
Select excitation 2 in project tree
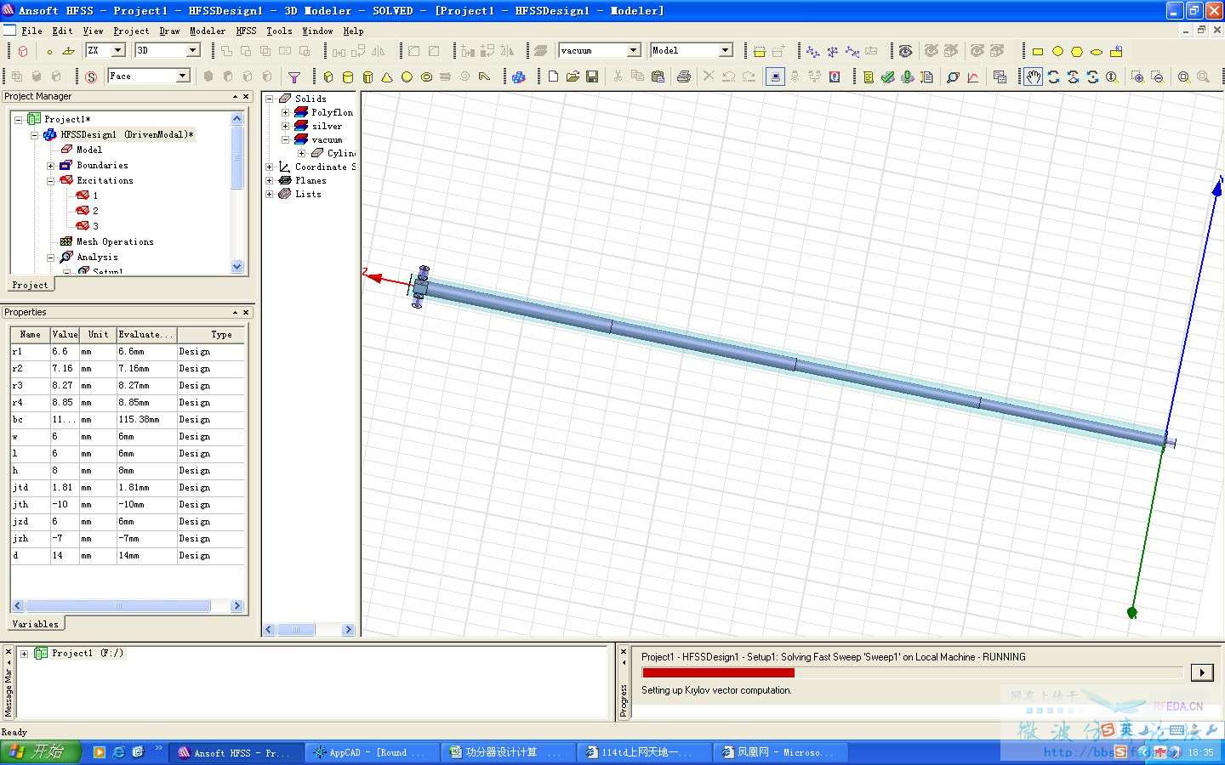[95, 211]
